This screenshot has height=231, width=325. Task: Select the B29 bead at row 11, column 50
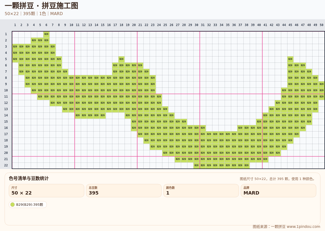(322, 97)
